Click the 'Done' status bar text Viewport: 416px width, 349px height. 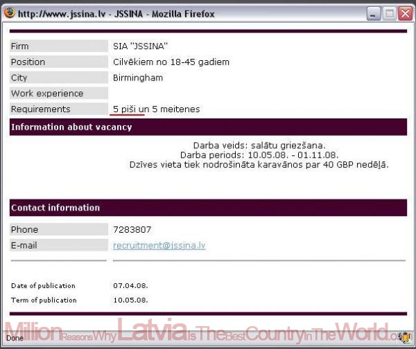point(15,338)
